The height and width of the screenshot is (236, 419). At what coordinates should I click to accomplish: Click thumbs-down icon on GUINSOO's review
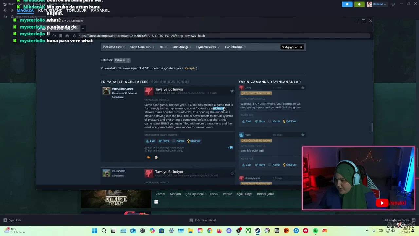149,173
